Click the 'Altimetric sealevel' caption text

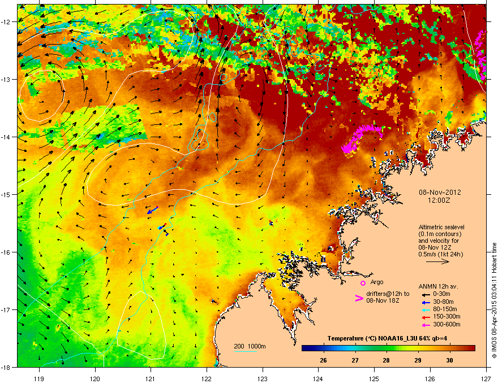(441, 227)
